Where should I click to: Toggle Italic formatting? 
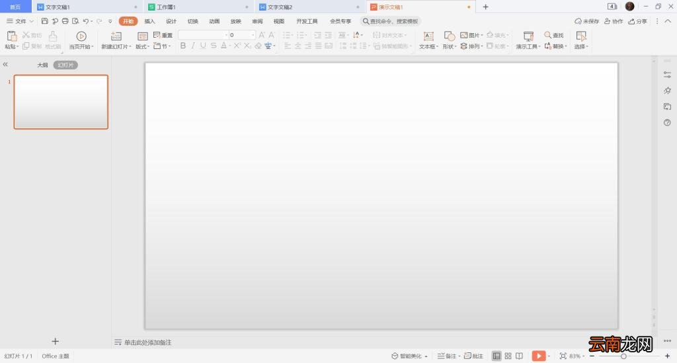tap(193, 46)
